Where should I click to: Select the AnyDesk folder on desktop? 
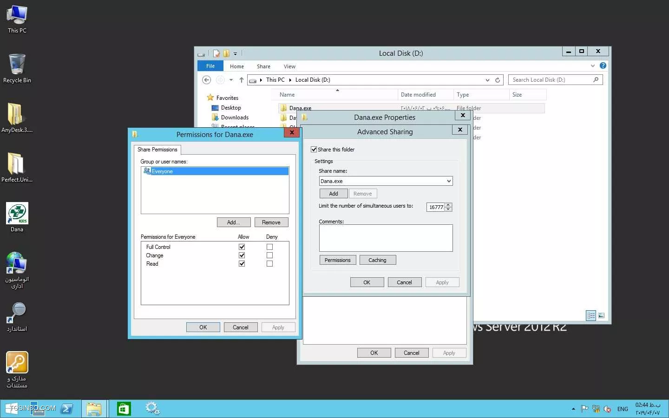[17, 118]
